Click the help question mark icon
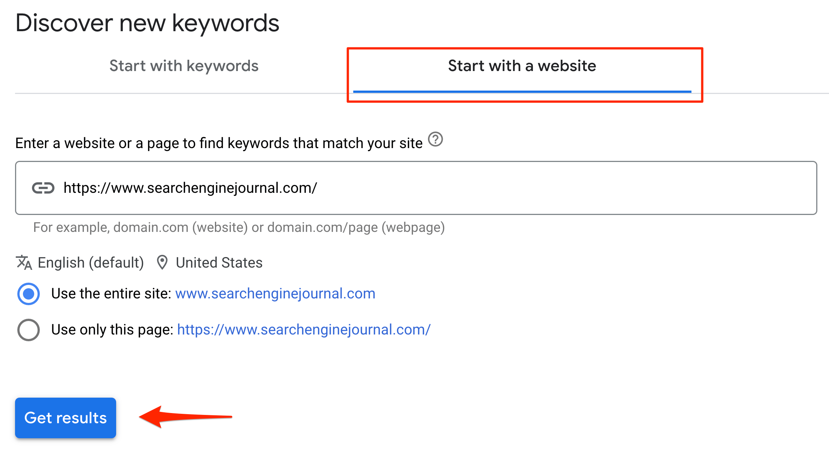The height and width of the screenshot is (451, 829). (436, 139)
